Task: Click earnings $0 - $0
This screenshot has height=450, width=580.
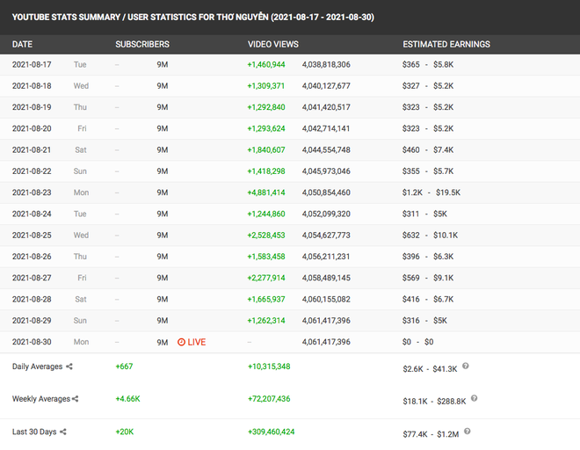Action: point(418,342)
